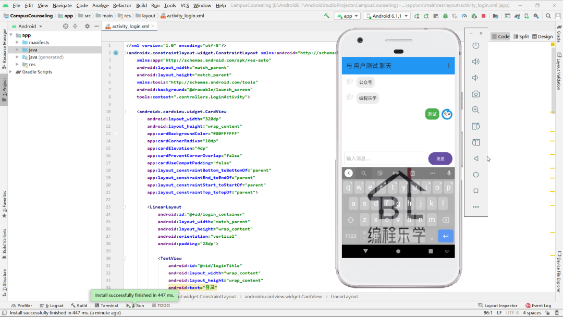Click the line 2 gutter class icon
The width and height of the screenshot is (563, 317).
[x=116, y=53]
